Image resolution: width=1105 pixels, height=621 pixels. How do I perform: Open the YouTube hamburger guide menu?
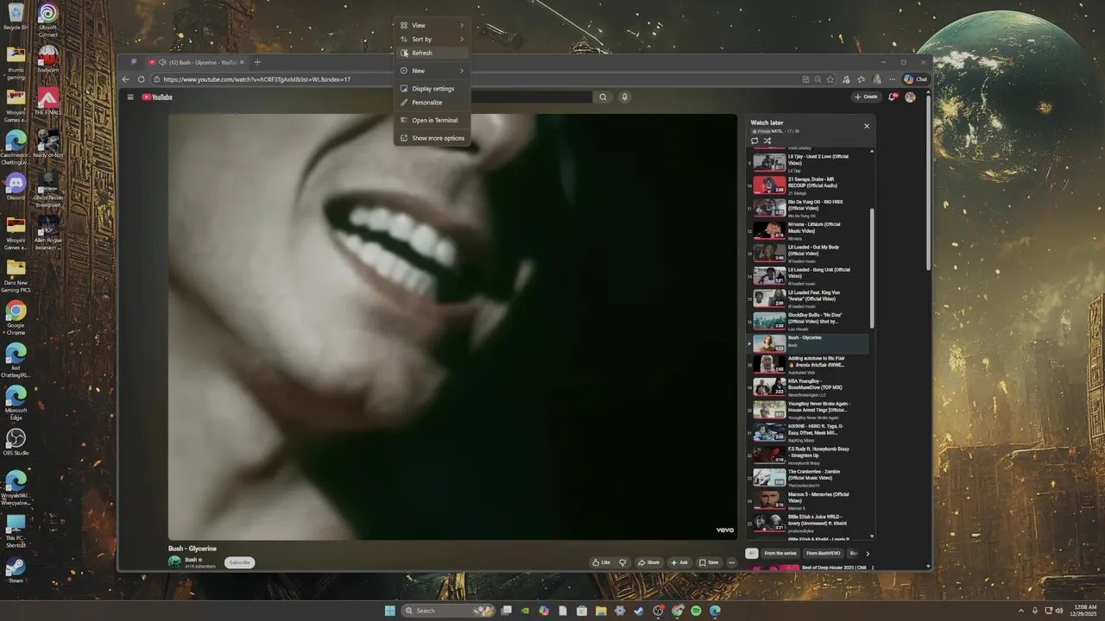pyautogui.click(x=130, y=97)
